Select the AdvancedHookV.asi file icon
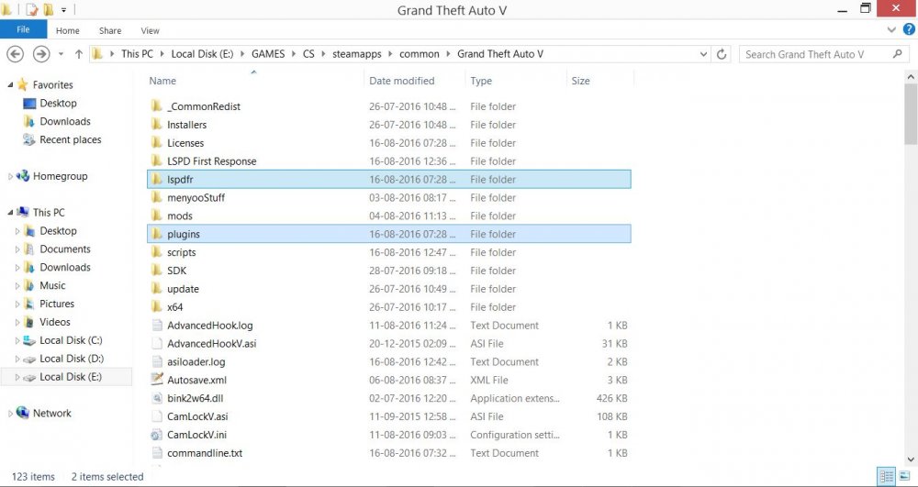The height and width of the screenshot is (487, 918). (156, 343)
